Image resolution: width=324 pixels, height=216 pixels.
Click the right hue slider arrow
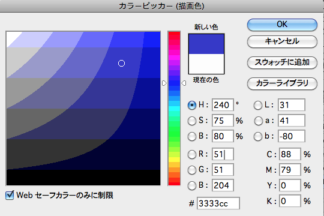point(184,83)
